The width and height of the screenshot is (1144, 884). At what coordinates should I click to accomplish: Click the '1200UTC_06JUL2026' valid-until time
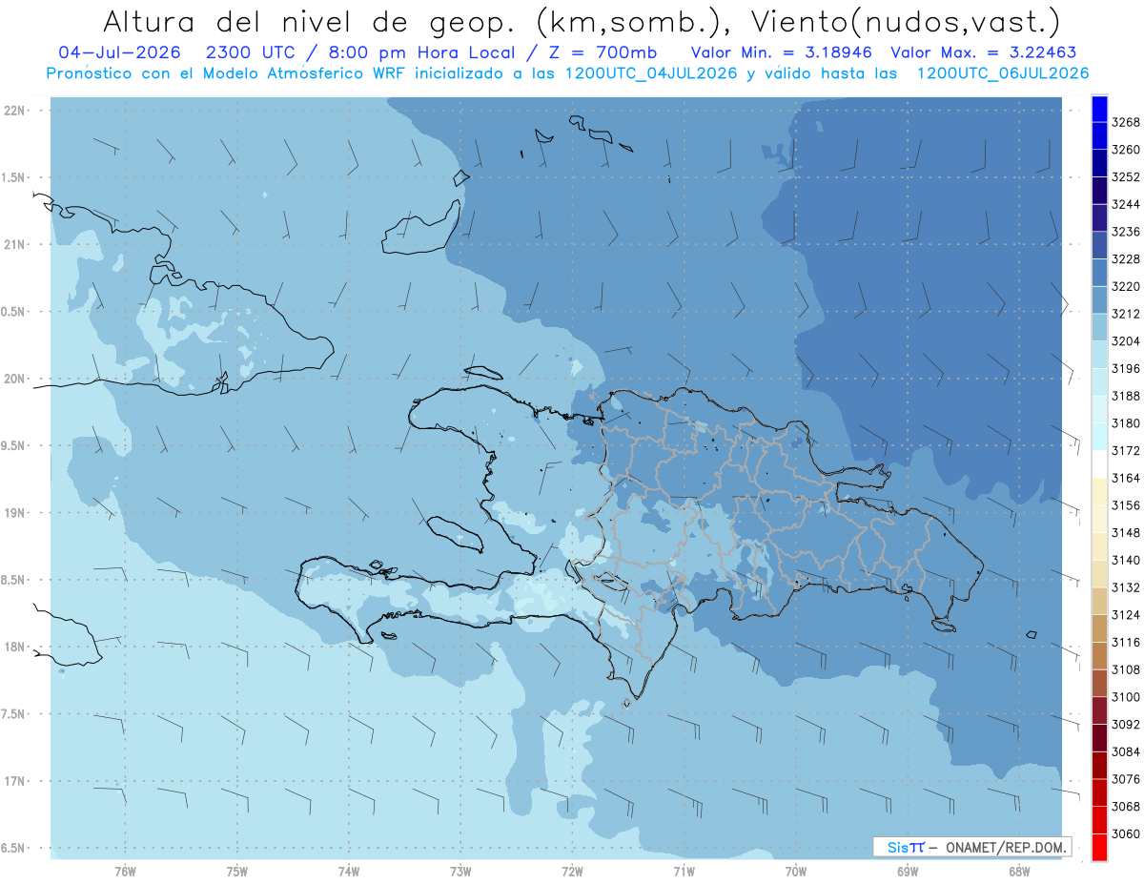point(1003,73)
